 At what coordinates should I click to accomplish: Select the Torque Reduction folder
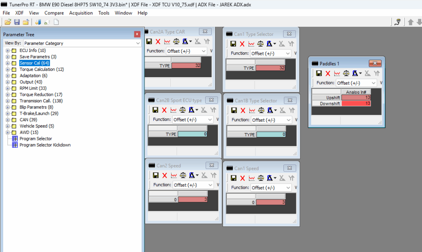coord(36,94)
